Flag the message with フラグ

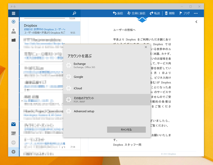click(x=185, y=13)
